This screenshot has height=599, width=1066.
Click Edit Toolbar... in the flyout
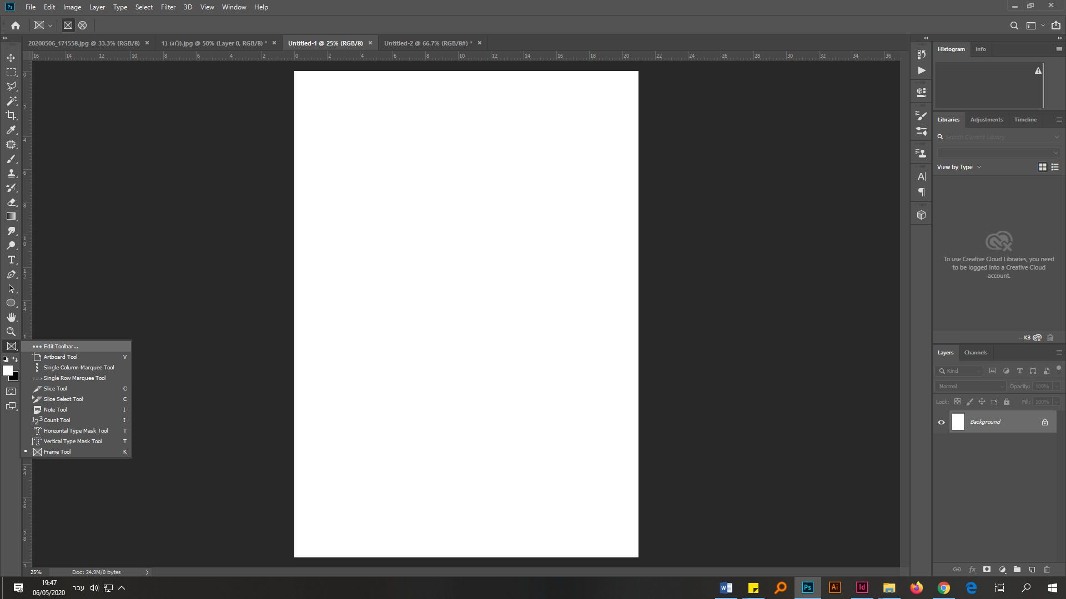point(61,347)
